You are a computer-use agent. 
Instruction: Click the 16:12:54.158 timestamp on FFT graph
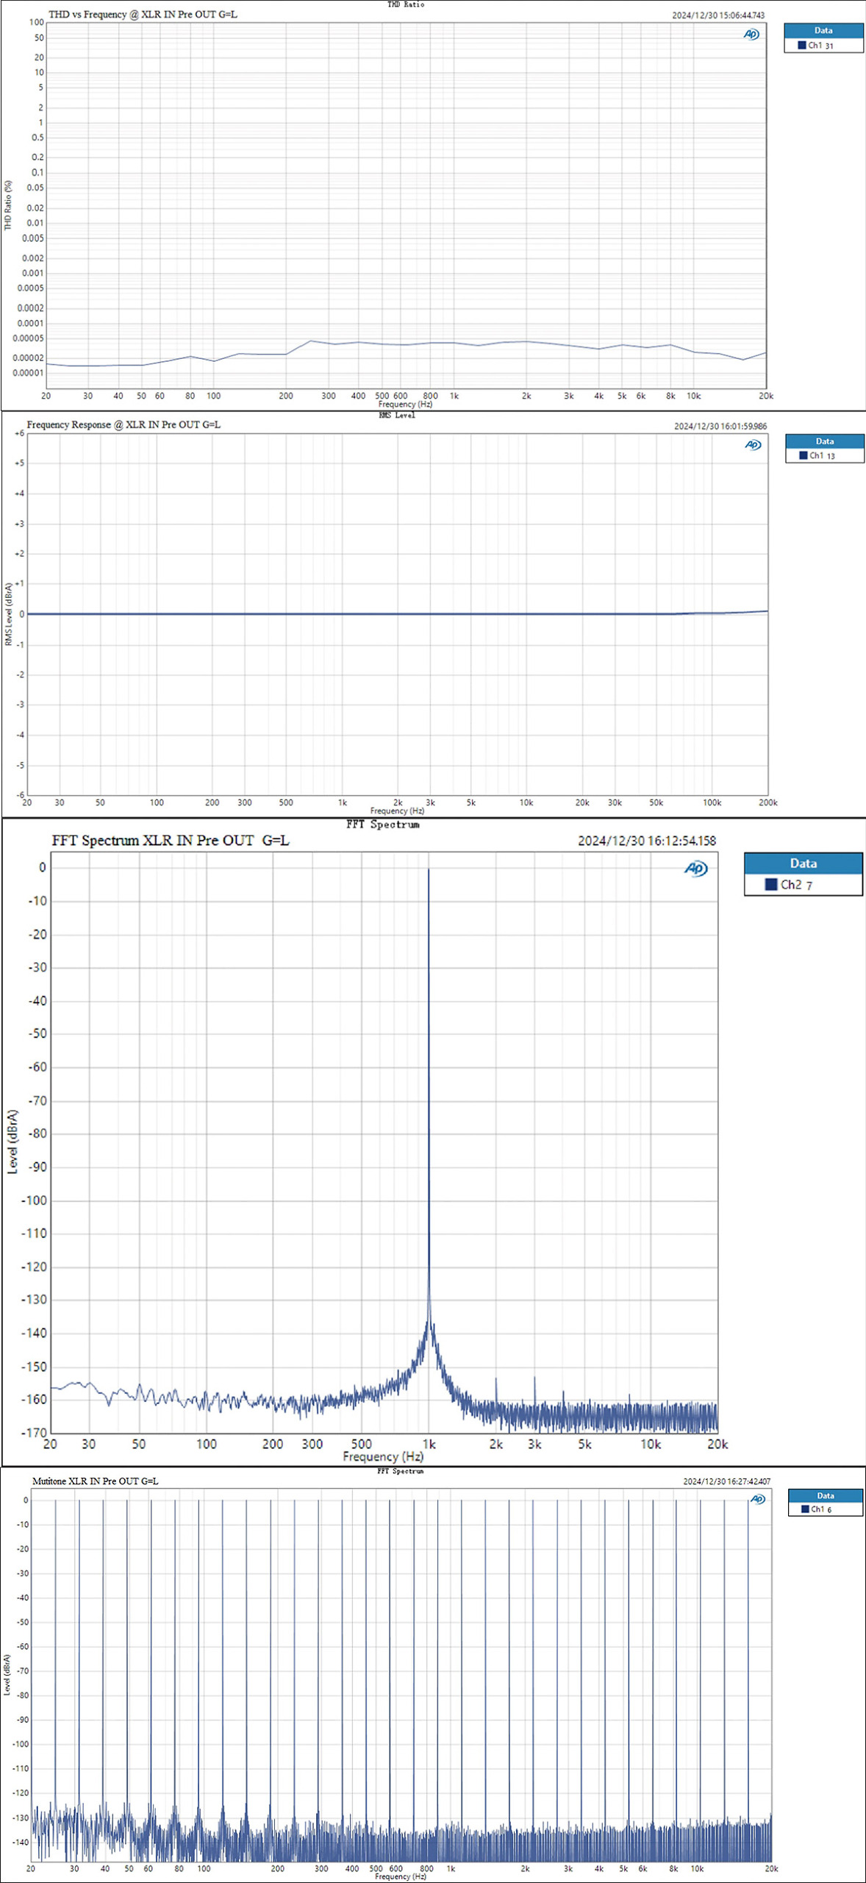pos(646,841)
